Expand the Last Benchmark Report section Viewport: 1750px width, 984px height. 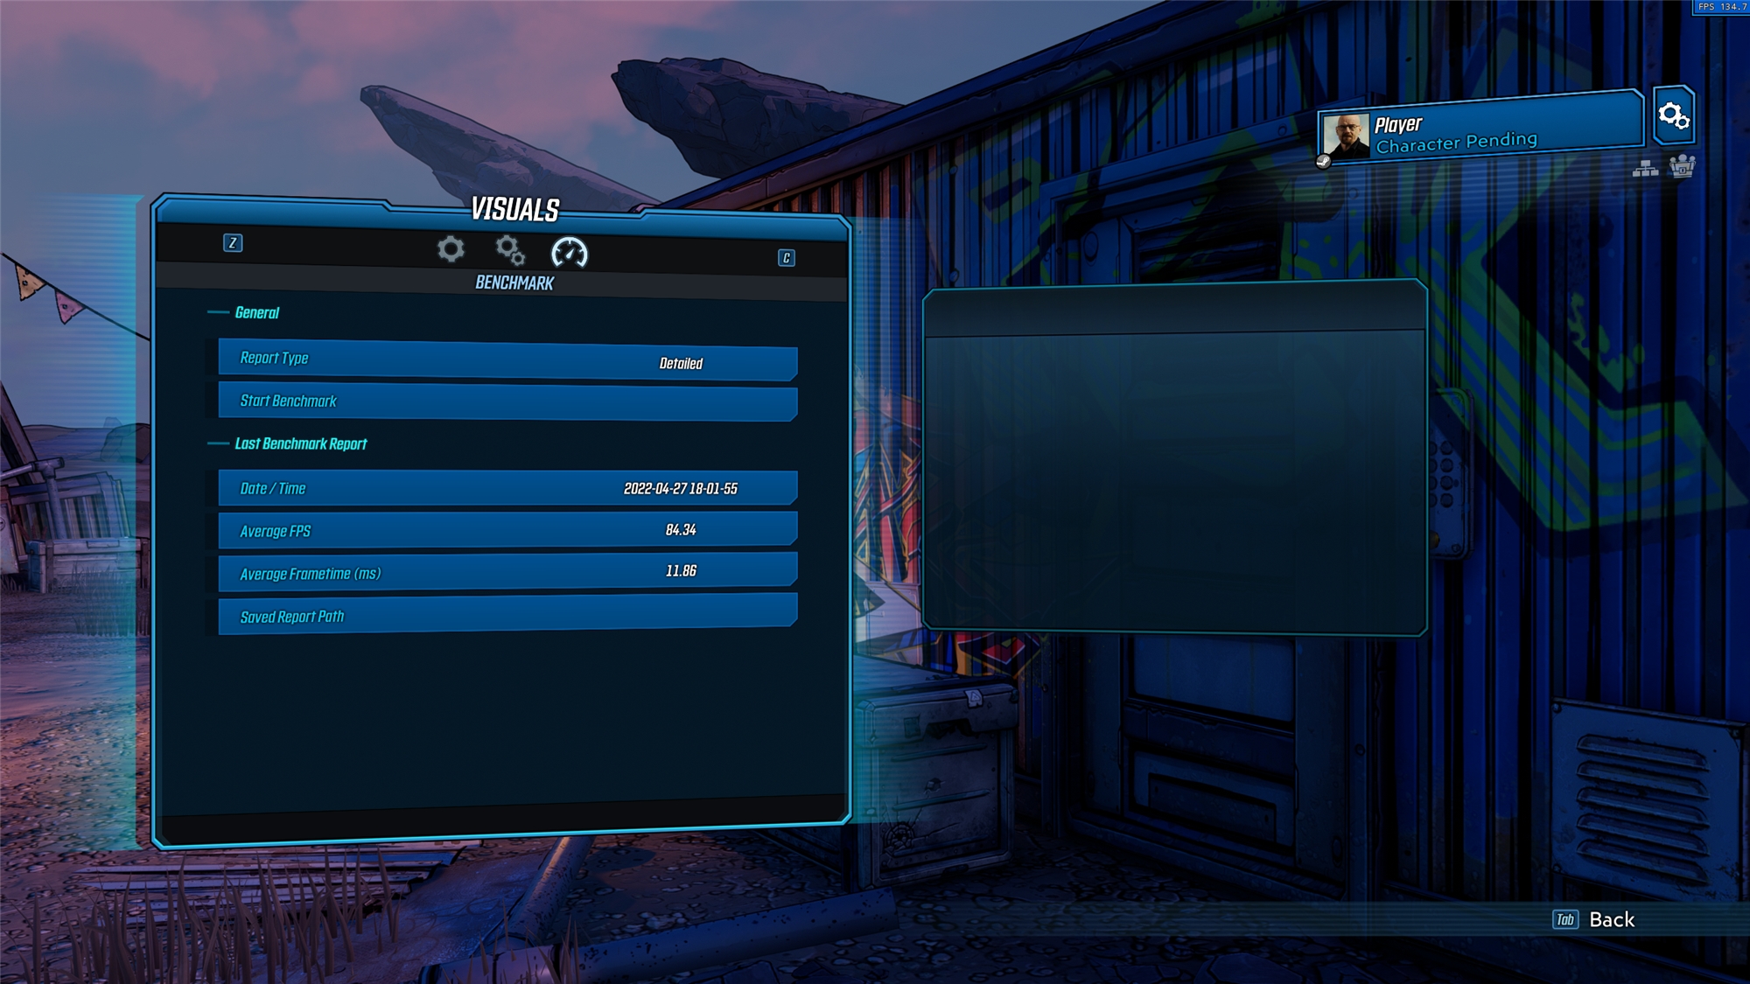click(x=303, y=444)
